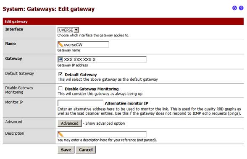This screenshot has width=247, height=159.
Task: Show advanced options with Advanced button
Action: (x=70, y=123)
